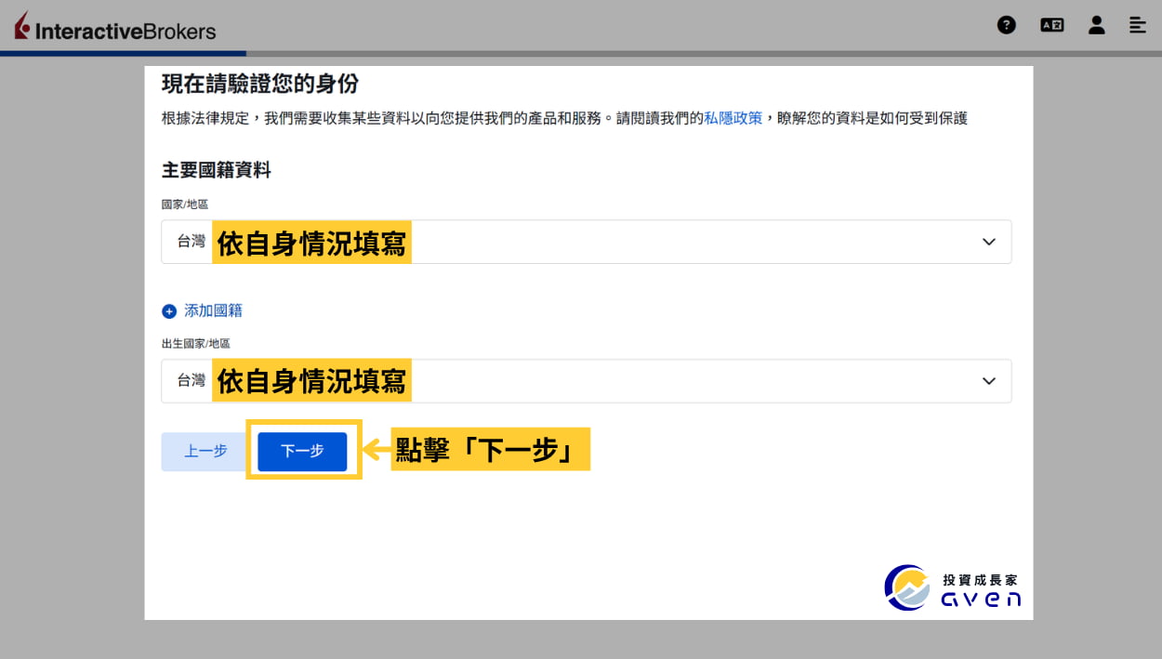The height and width of the screenshot is (659, 1162).
Task: Open the help question mark icon
Action: click(1007, 25)
